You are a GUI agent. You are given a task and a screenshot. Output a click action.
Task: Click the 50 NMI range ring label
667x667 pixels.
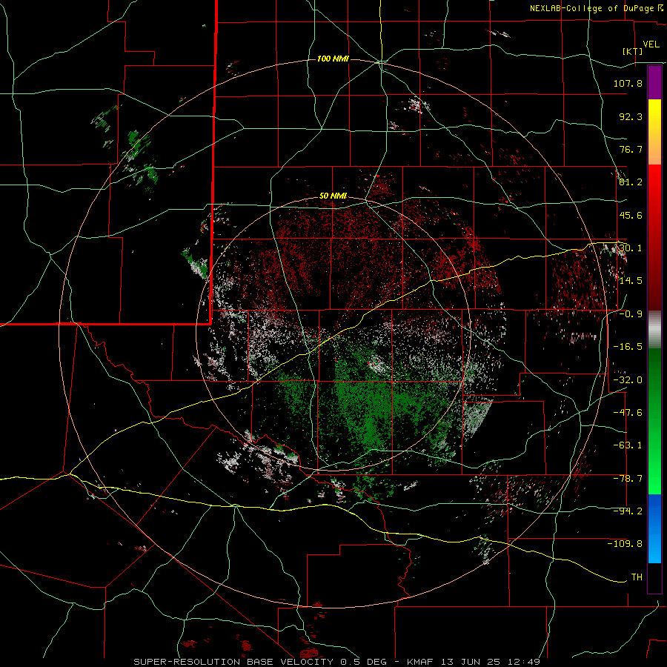(x=333, y=196)
